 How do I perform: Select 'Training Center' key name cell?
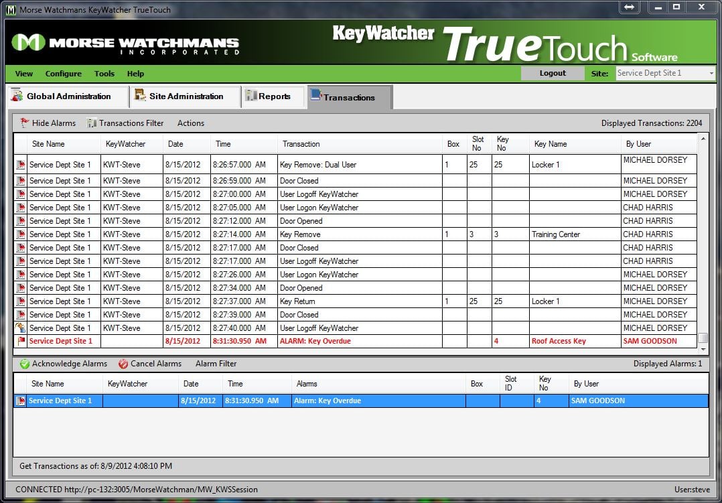coord(575,234)
